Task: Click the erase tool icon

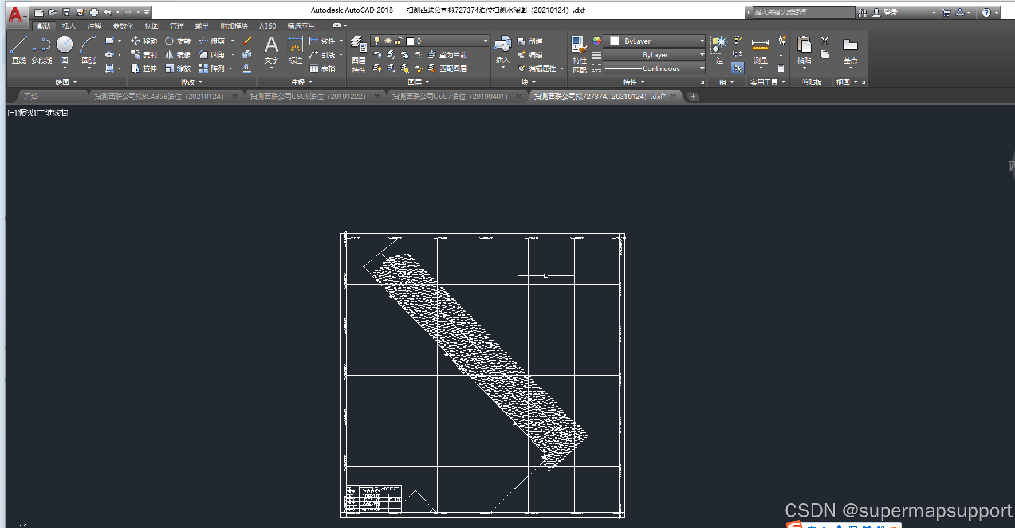Action: (x=247, y=41)
